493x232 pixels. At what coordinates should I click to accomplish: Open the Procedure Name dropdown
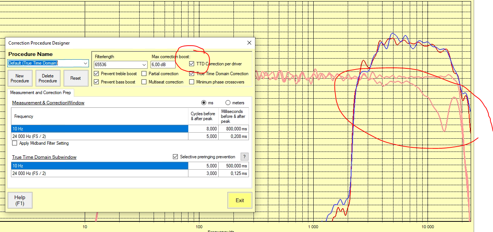[x=84, y=63]
